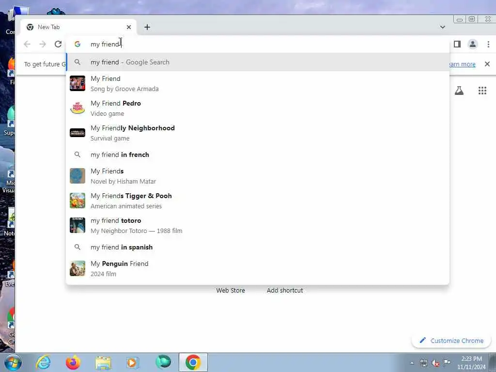Screen dimensions: 496x372
Task: Select 'my friend in french' suggestion
Action: pyautogui.click(x=258, y=155)
